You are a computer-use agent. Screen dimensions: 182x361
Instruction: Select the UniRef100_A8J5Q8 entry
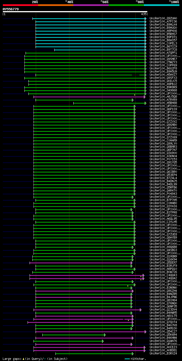(163, 97)
